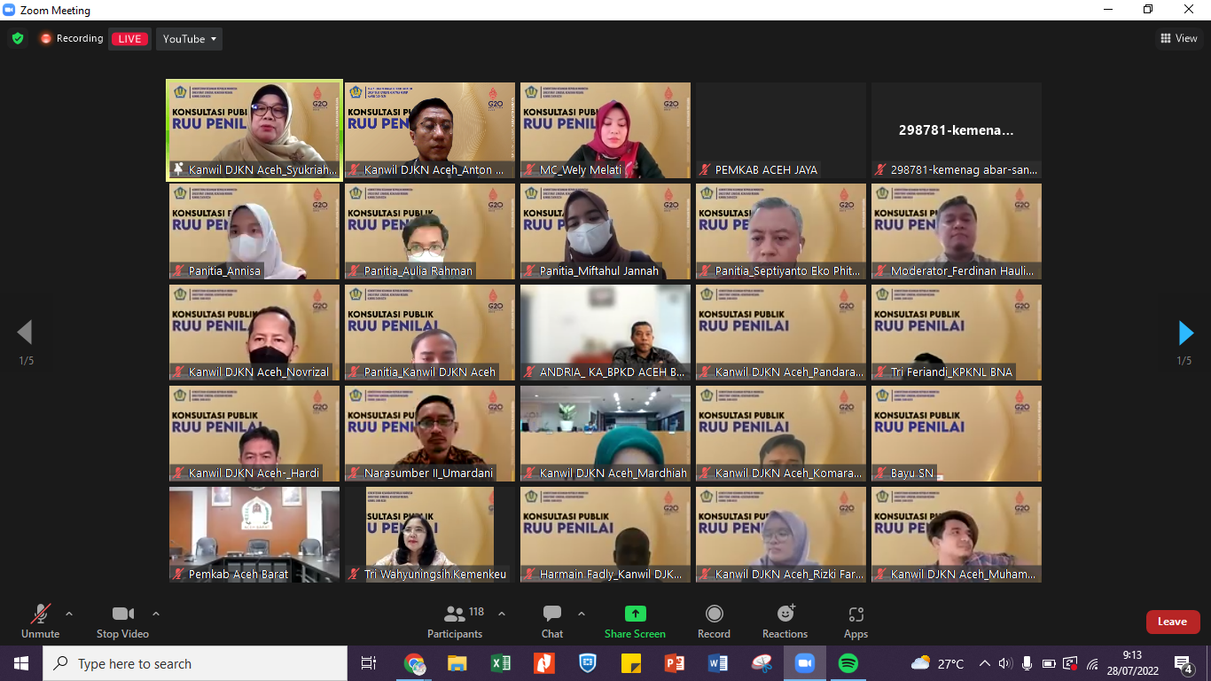Click the red LIVE indicator badge
Image resolution: width=1211 pixels, height=681 pixels.
click(129, 39)
